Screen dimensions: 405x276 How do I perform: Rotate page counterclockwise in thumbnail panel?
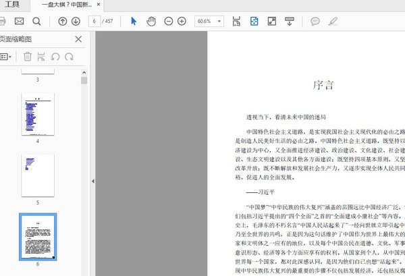(x=55, y=57)
